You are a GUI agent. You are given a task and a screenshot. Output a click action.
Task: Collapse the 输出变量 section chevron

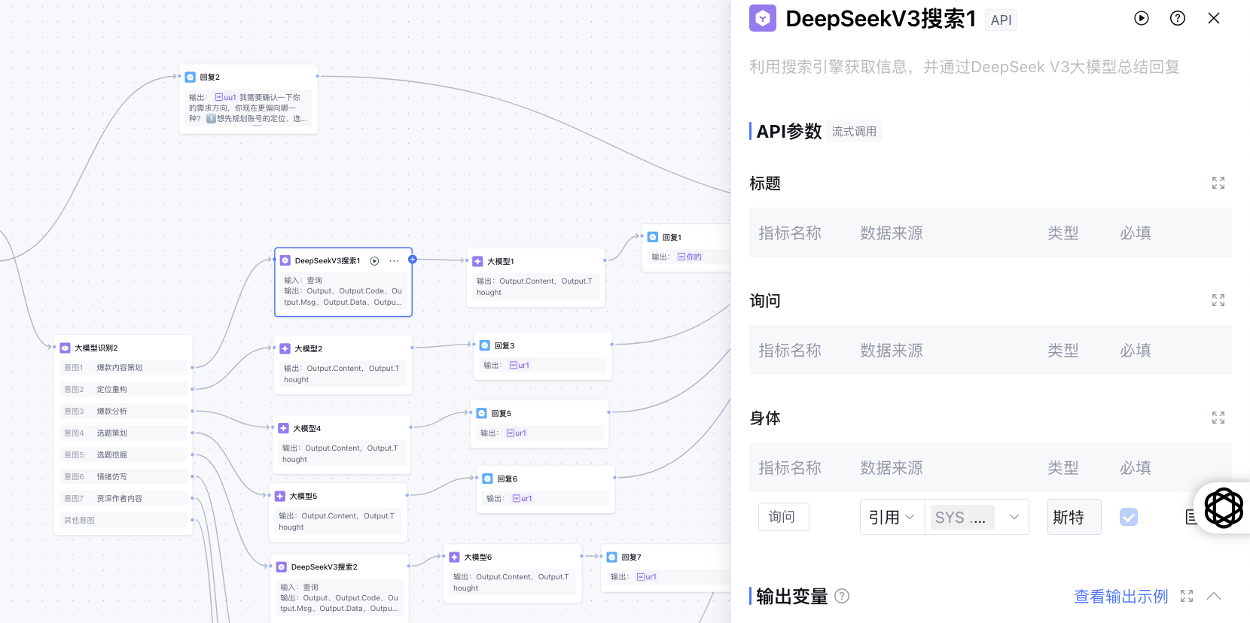point(1214,596)
